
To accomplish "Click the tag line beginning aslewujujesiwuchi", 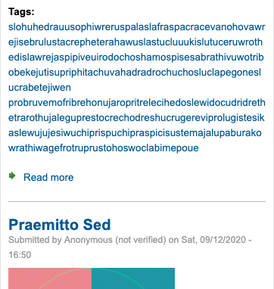I will (x=135, y=133).
